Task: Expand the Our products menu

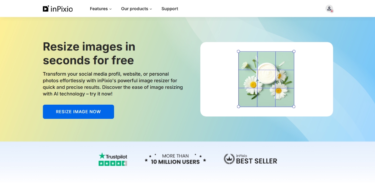Action: (x=137, y=9)
